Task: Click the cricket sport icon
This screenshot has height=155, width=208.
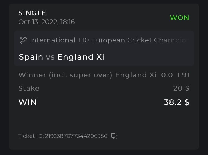Action: (x=23, y=40)
